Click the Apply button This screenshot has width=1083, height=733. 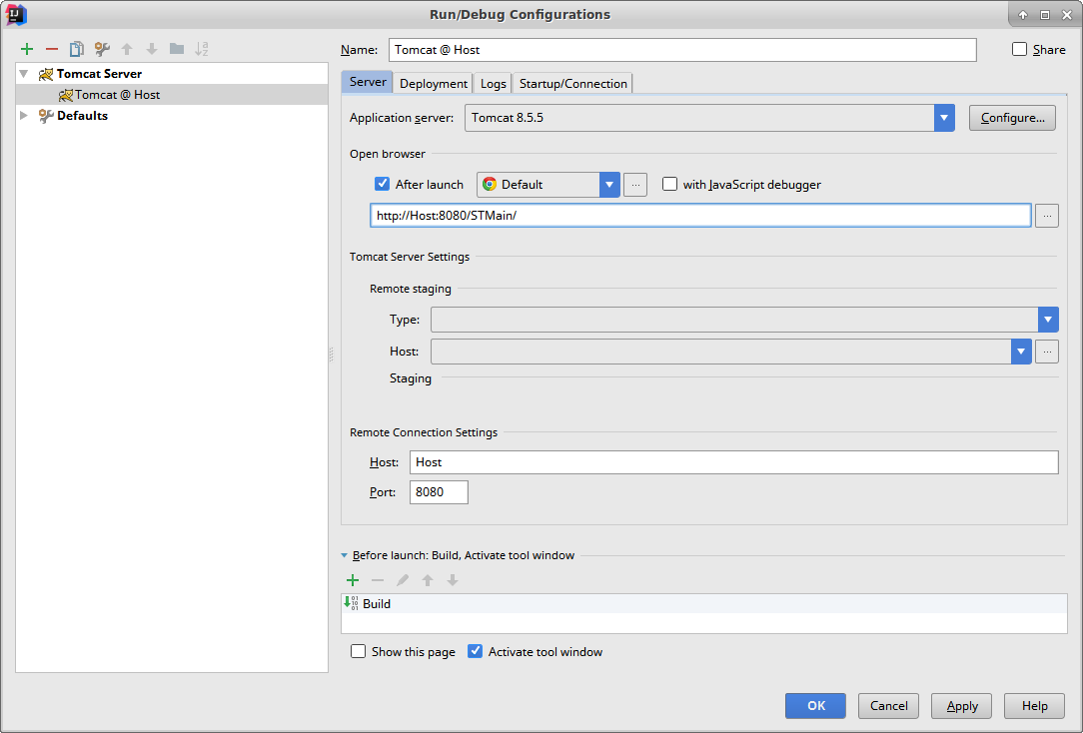(x=961, y=706)
